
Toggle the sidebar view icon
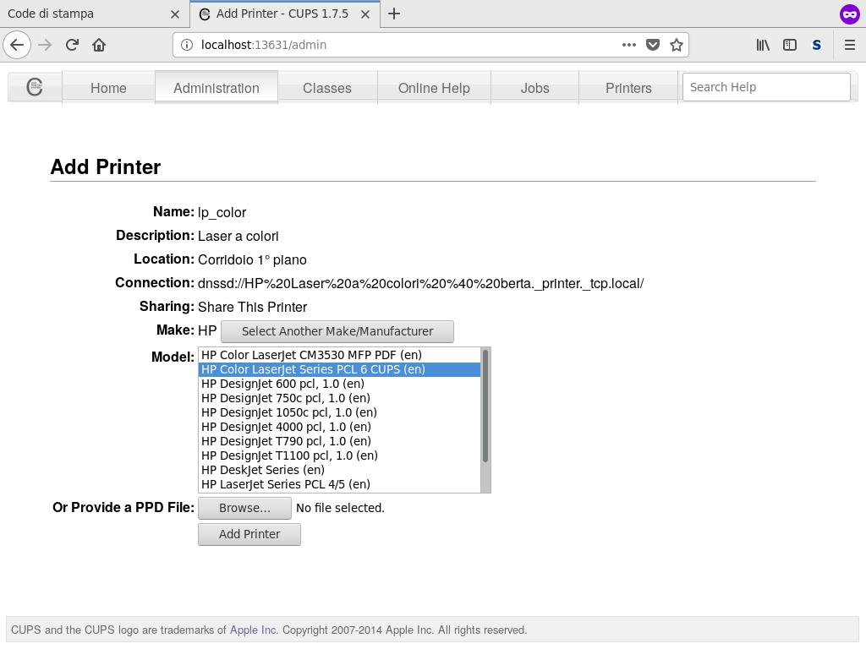pyautogui.click(x=790, y=45)
